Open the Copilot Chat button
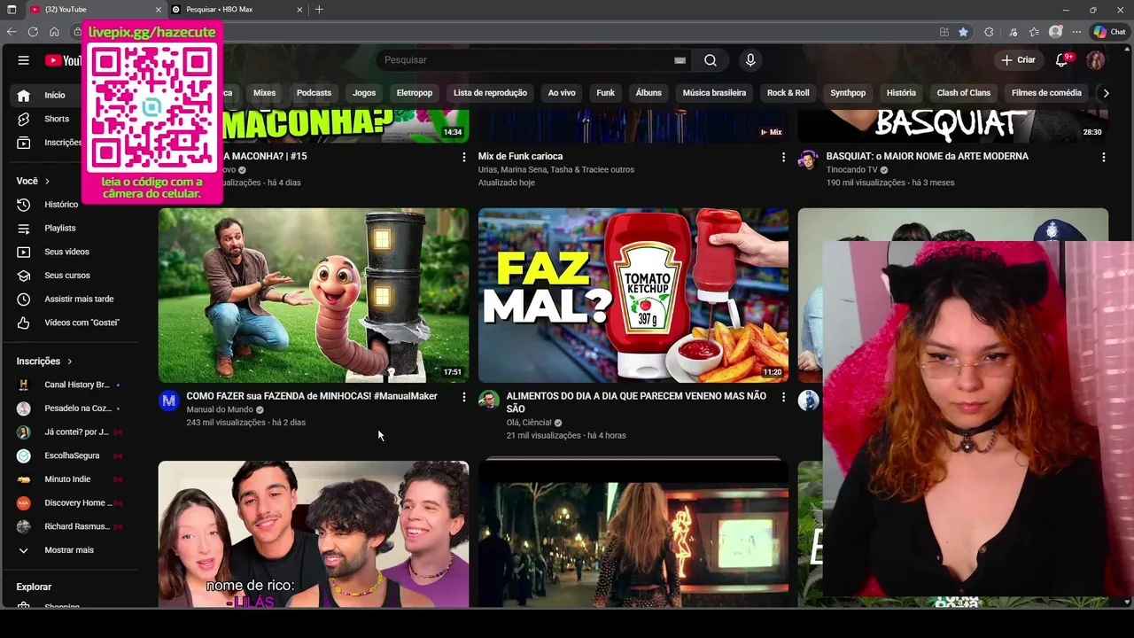Image resolution: width=1134 pixels, height=638 pixels. click(x=1109, y=32)
